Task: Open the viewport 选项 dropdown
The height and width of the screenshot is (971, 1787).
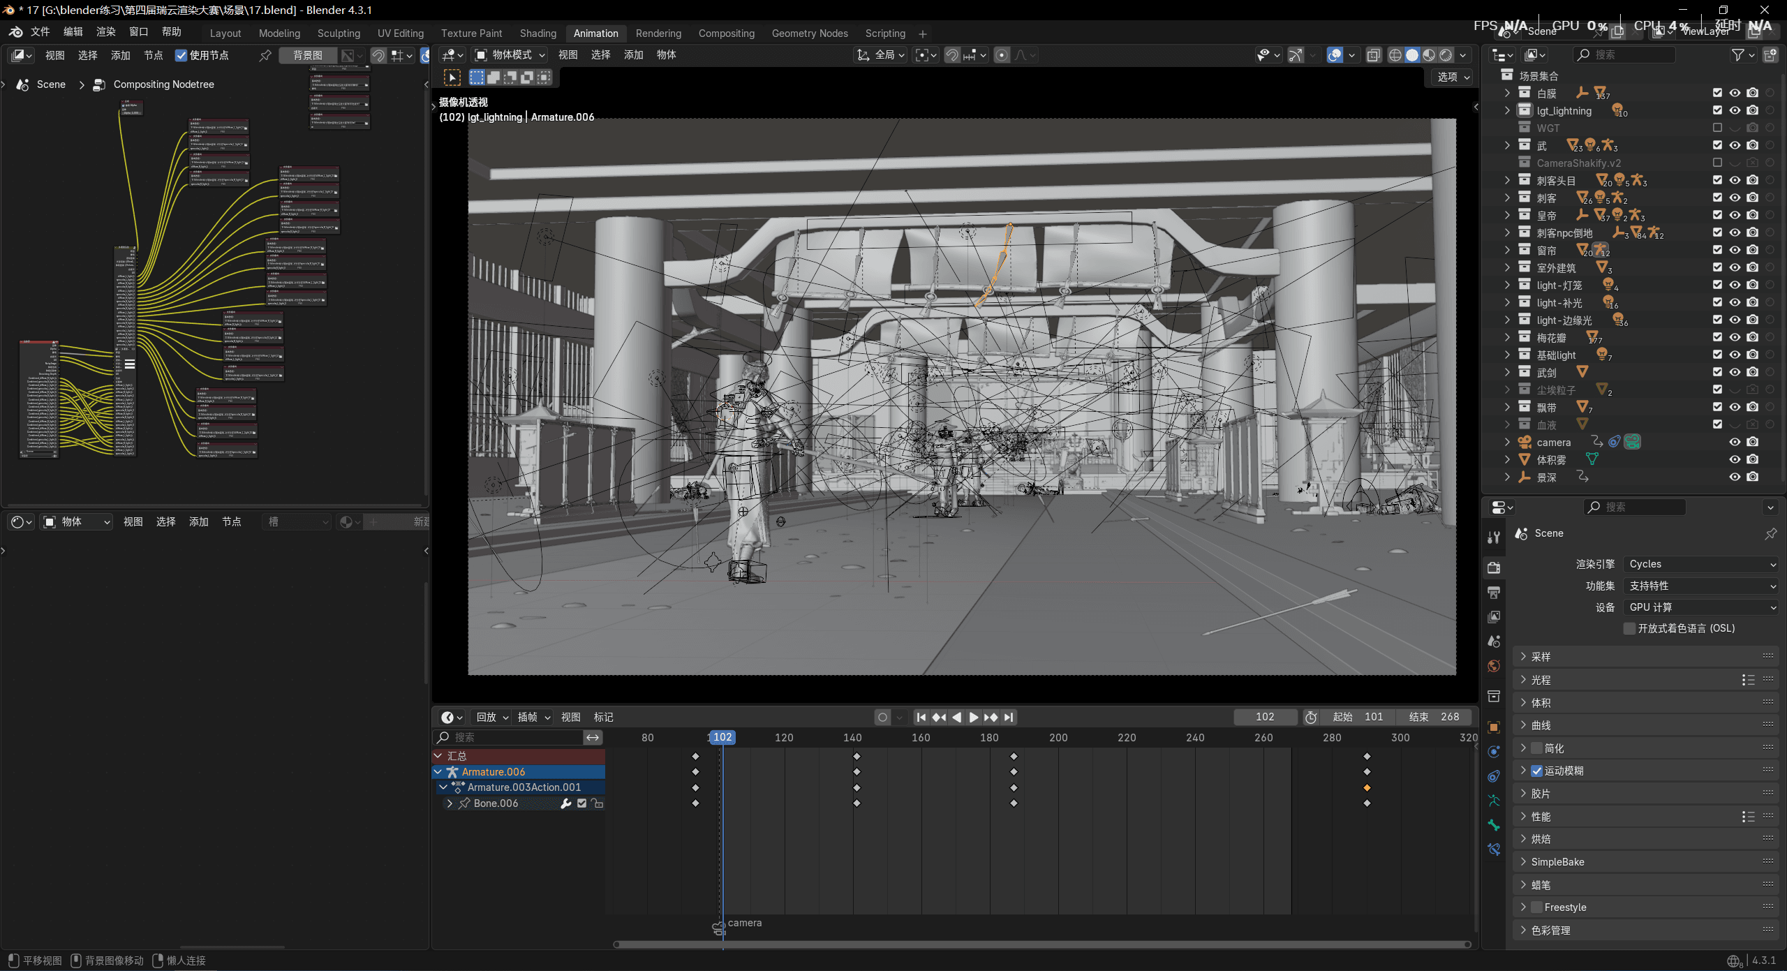Action: tap(1453, 77)
